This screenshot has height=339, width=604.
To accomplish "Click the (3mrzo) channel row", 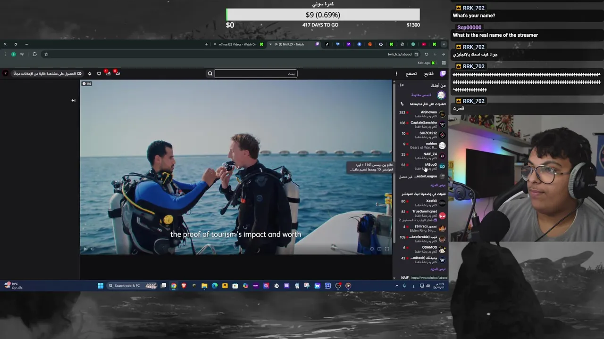I will coord(422,228).
